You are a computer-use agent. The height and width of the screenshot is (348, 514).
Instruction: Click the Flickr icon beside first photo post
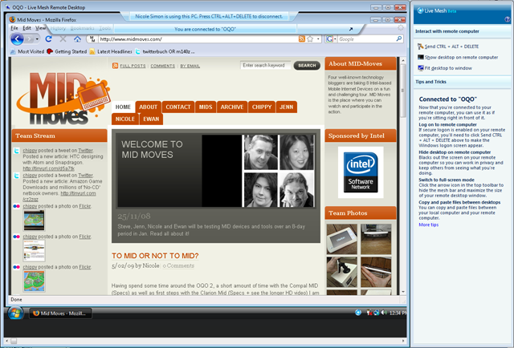(16, 206)
